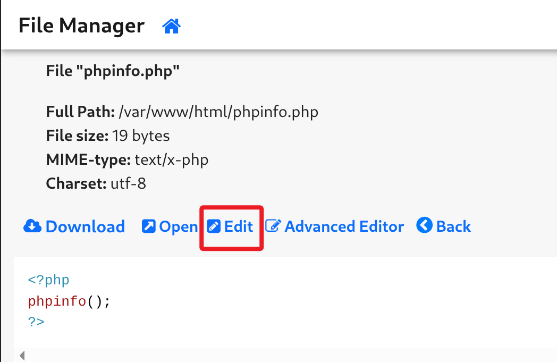
Task: Click the cloud download icon
Action: [x=32, y=226]
